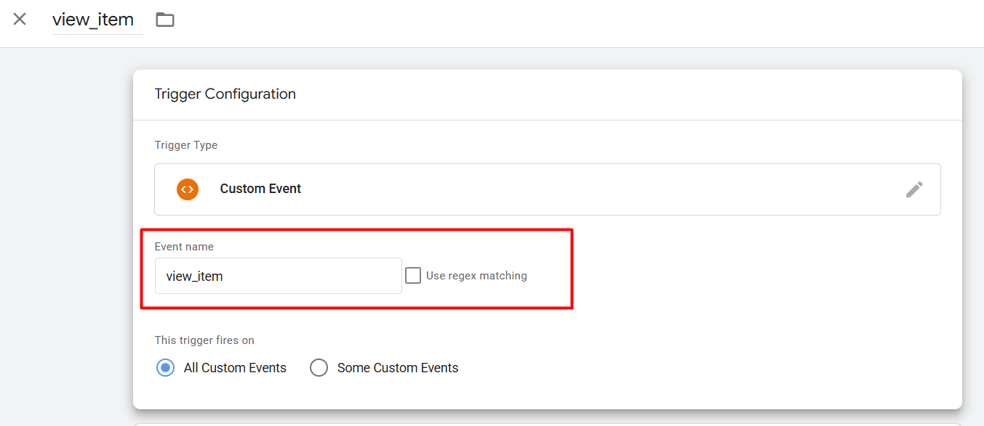Click into the Event name input field

(x=278, y=276)
